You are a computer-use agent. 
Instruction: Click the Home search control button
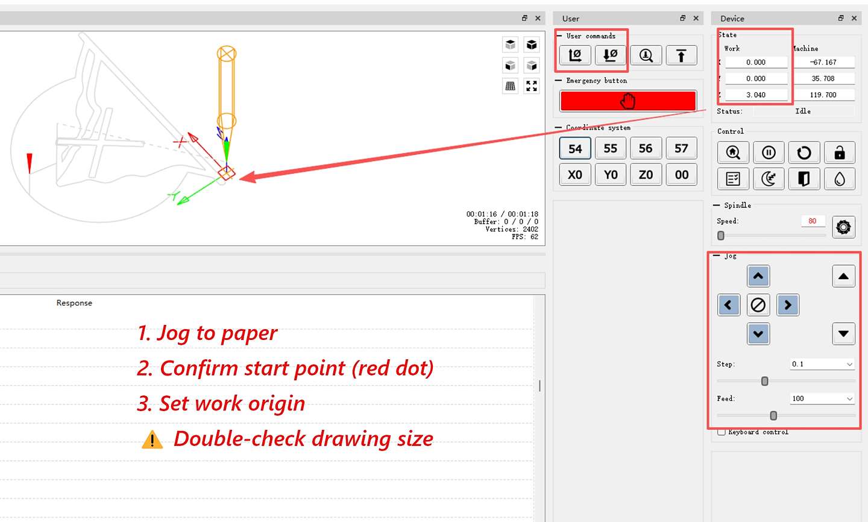[x=733, y=153]
